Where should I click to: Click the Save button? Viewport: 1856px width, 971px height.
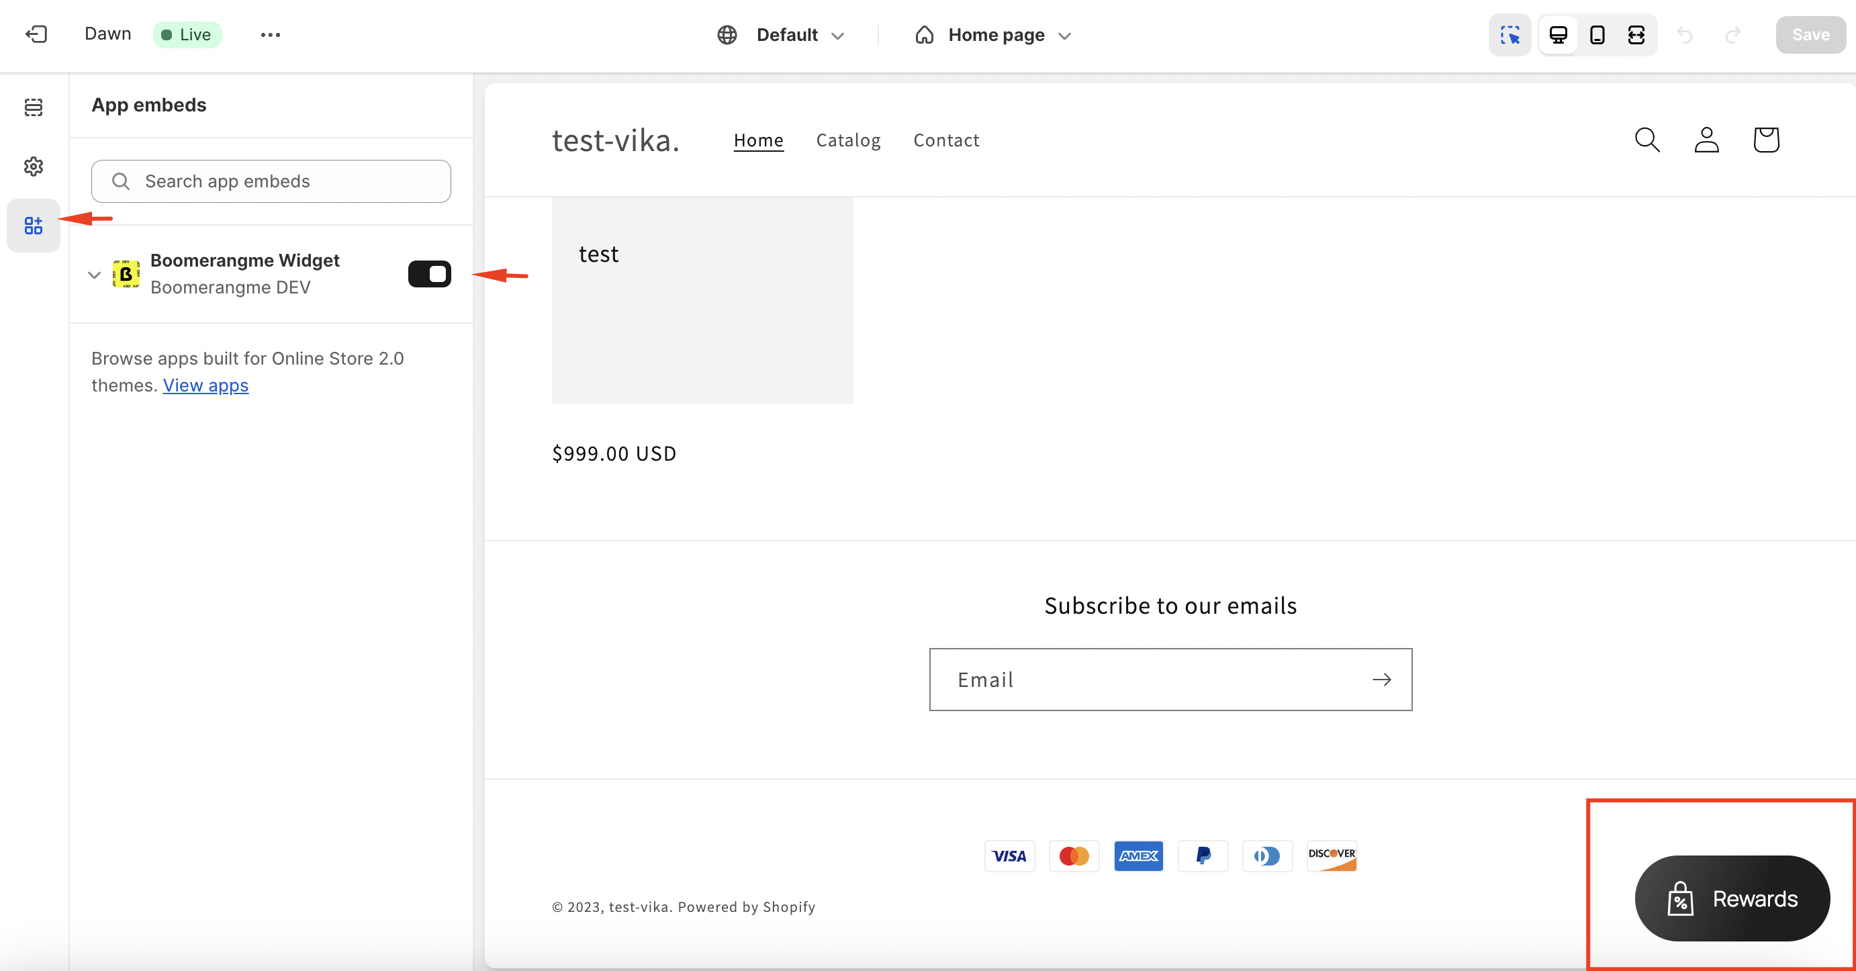[1810, 34]
